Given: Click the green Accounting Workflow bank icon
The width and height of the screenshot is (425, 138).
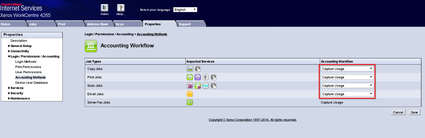Looking at the screenshot, I should (91, 46).
